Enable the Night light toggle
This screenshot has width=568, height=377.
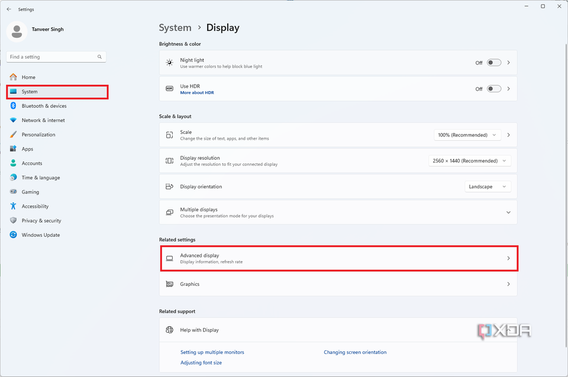pyautogui.click(x=493, y=62)
